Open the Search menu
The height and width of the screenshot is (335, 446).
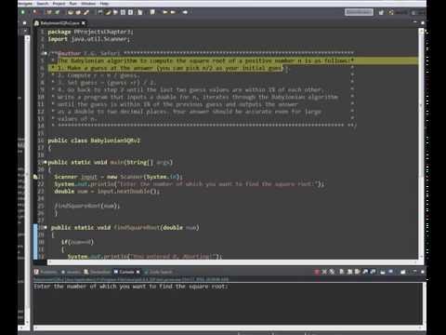[43, 4]
